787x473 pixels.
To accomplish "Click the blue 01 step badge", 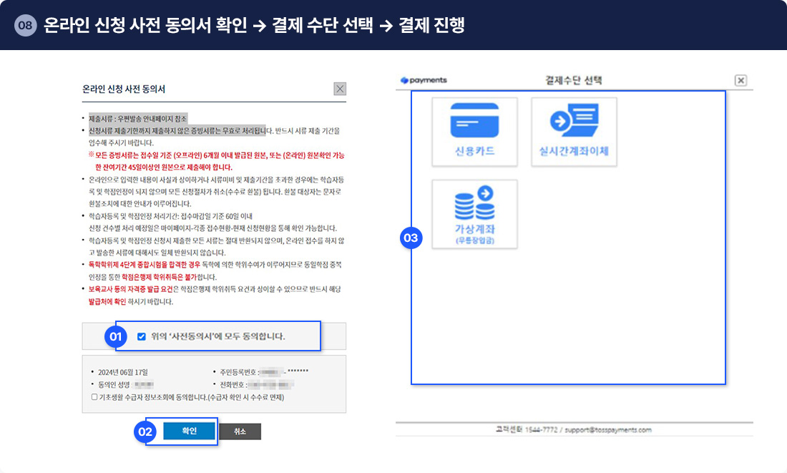I will 115,336.
